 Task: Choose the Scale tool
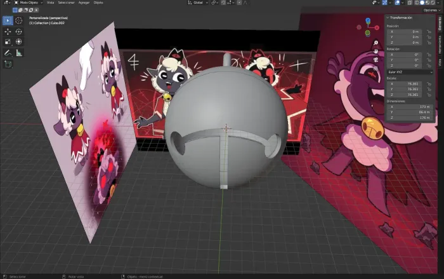pyautogui.click(x=8, y=42)
